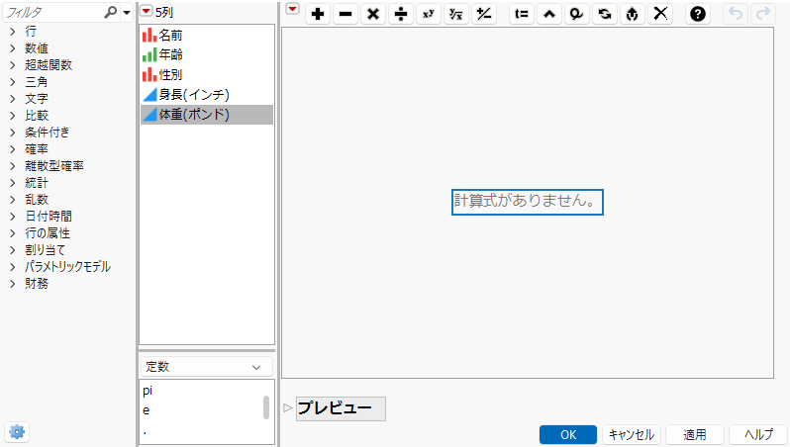Screen dimensions: 790x447
Task: Click the swap arguments toolbar button
Action: (x=605, y=14)
